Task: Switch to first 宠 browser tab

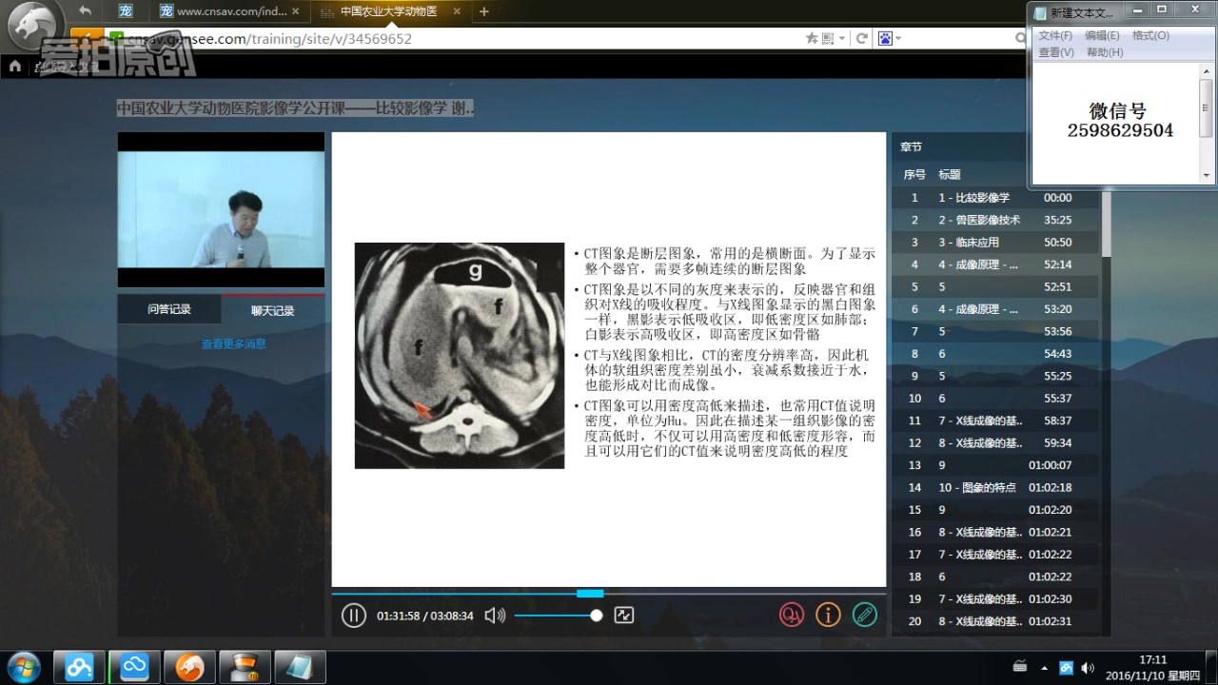Action: (x=126, y=11)
